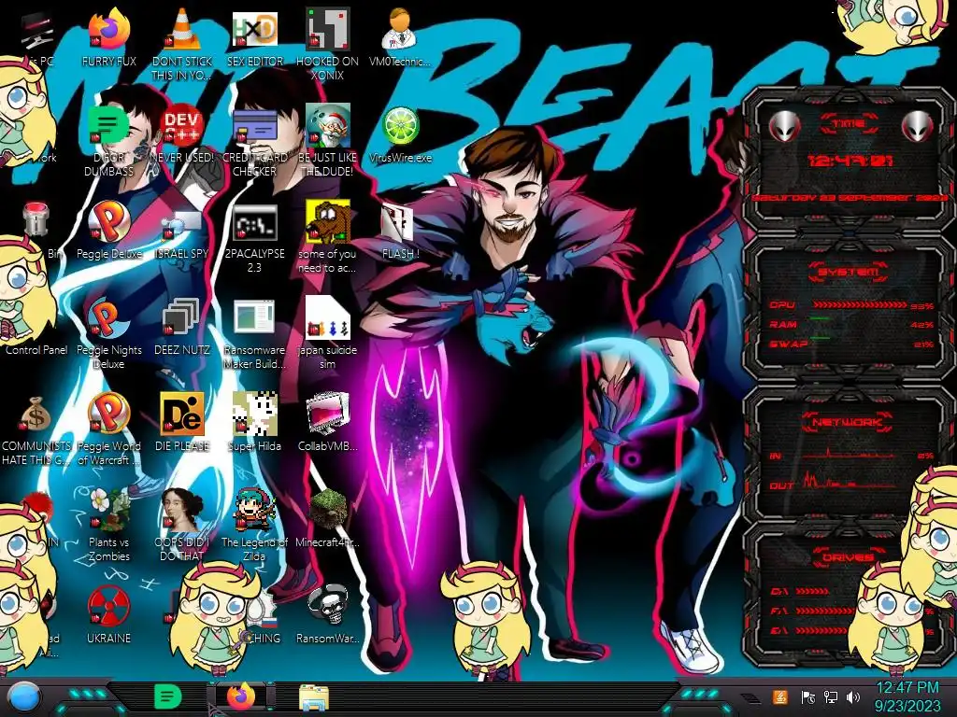Open File Explorer from the taskbar
Screen dimensions: 957x717
click(x=314, y=698)
